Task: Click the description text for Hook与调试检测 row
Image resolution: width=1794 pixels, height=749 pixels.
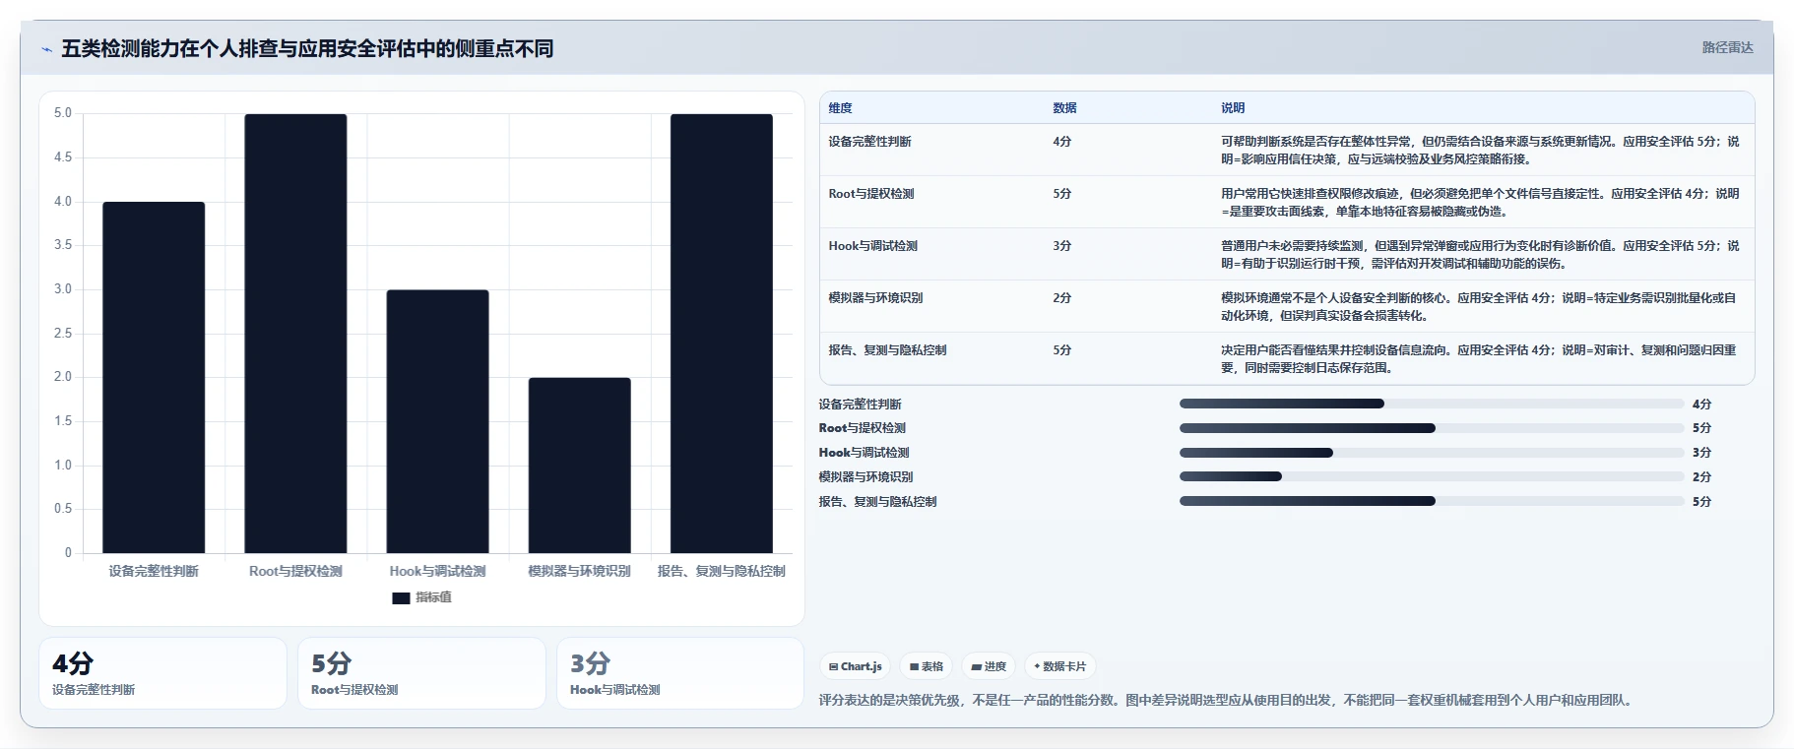Action: [1480, 255]
